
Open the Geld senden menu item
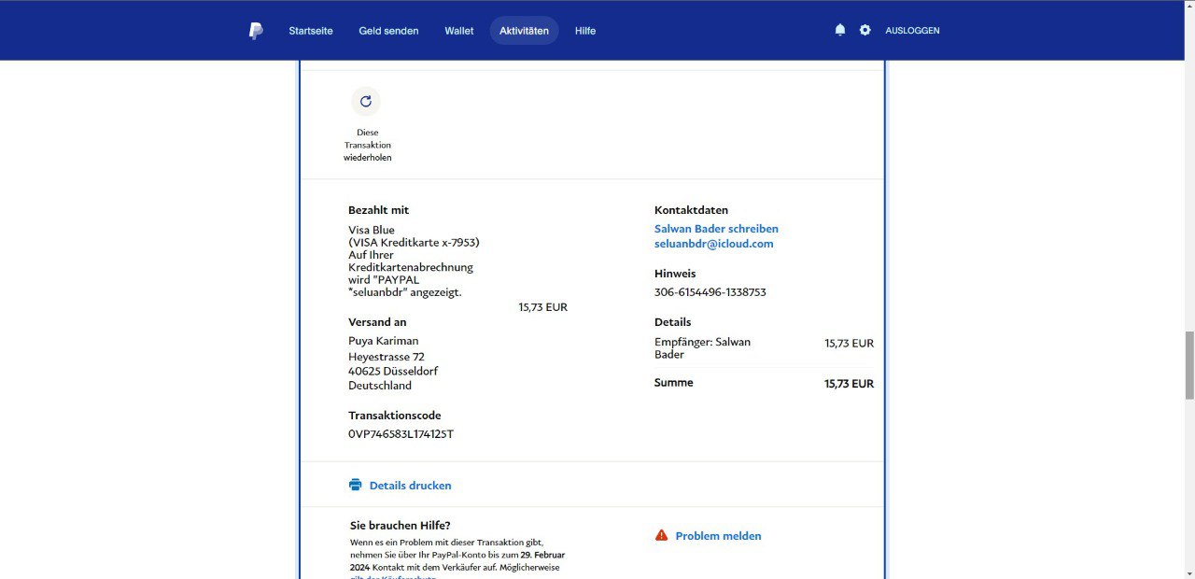388,31
